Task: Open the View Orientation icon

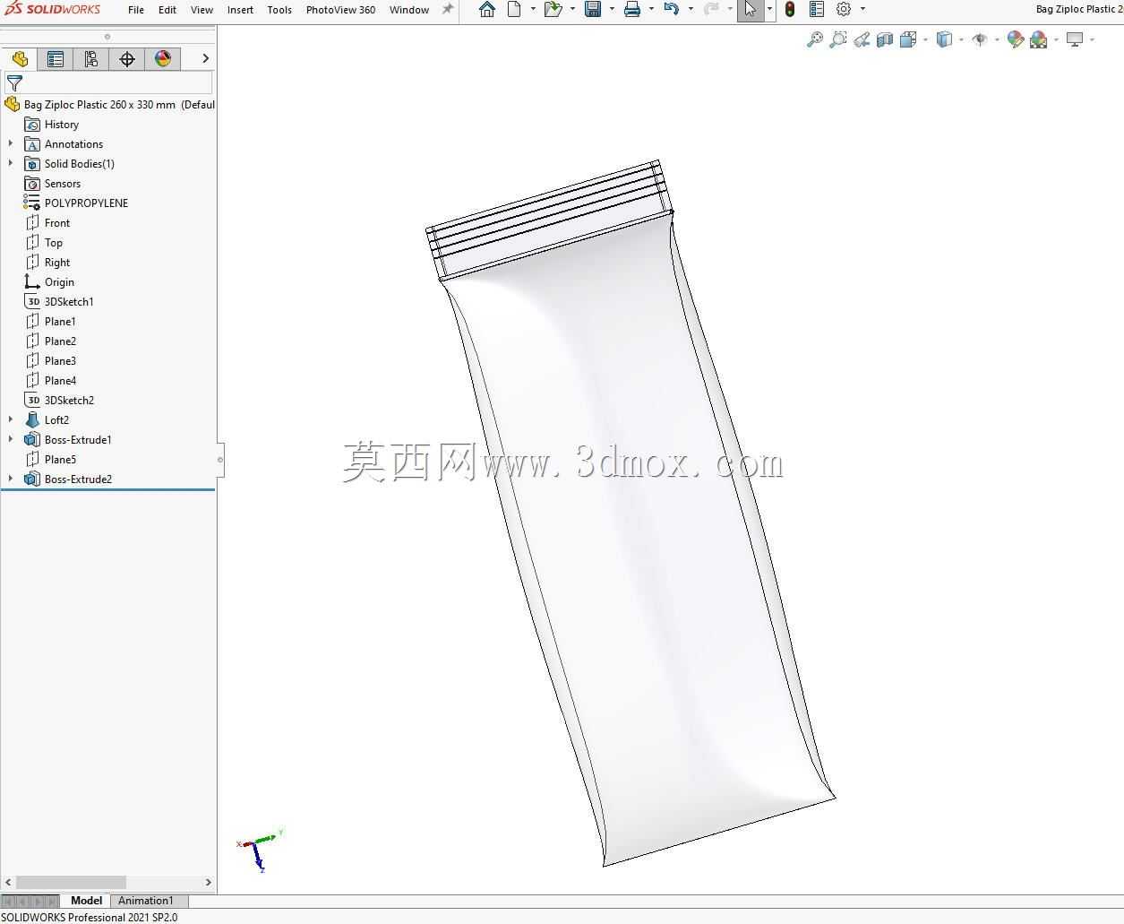Action: tap(908, 39)
